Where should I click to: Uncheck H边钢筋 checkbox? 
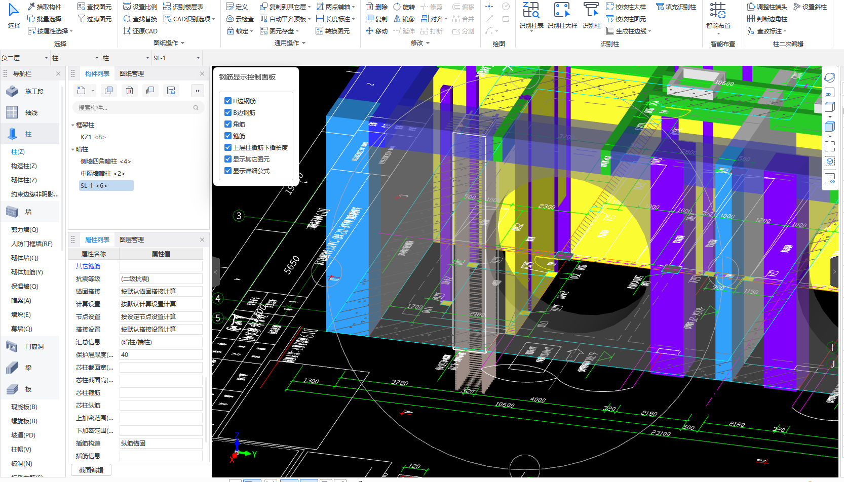click(x=228, y=101)
